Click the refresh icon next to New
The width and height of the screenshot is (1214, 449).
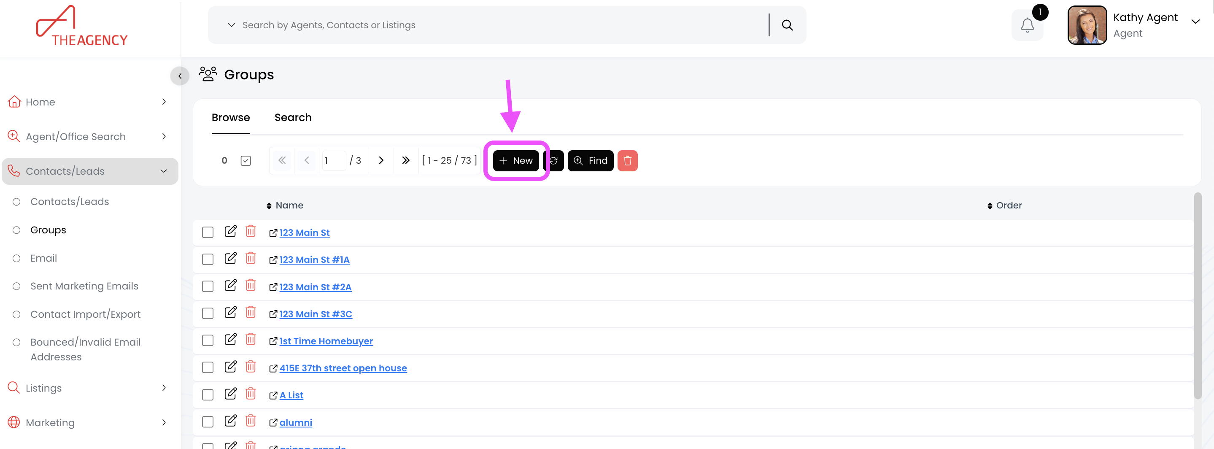(555, 161)
